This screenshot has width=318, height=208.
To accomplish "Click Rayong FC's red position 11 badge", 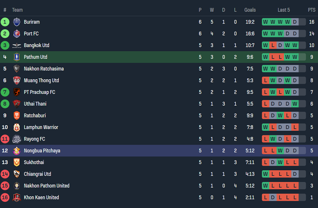I will [5, 139].
